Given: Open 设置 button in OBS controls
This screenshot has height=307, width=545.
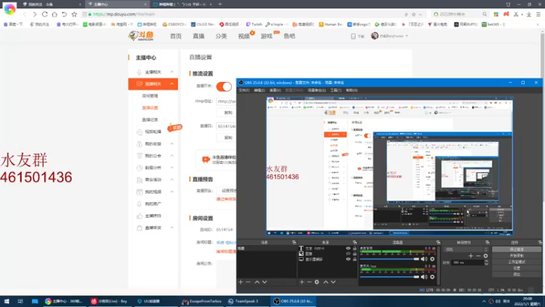Looking at the screenshot, I should tap(516, 268).
